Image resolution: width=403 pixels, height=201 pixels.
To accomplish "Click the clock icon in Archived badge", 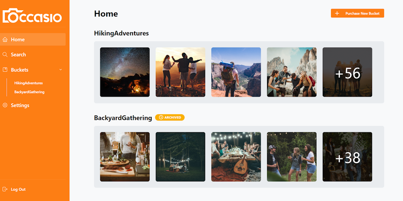I will tap(161, 117).
